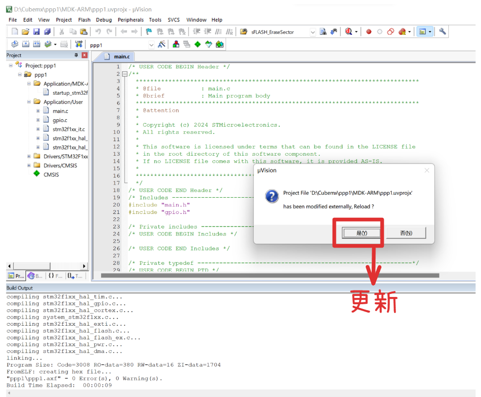Insert a breakpoint with the red dot icon
Viewport: 481px width, 397px height.
tap(369, 32)
